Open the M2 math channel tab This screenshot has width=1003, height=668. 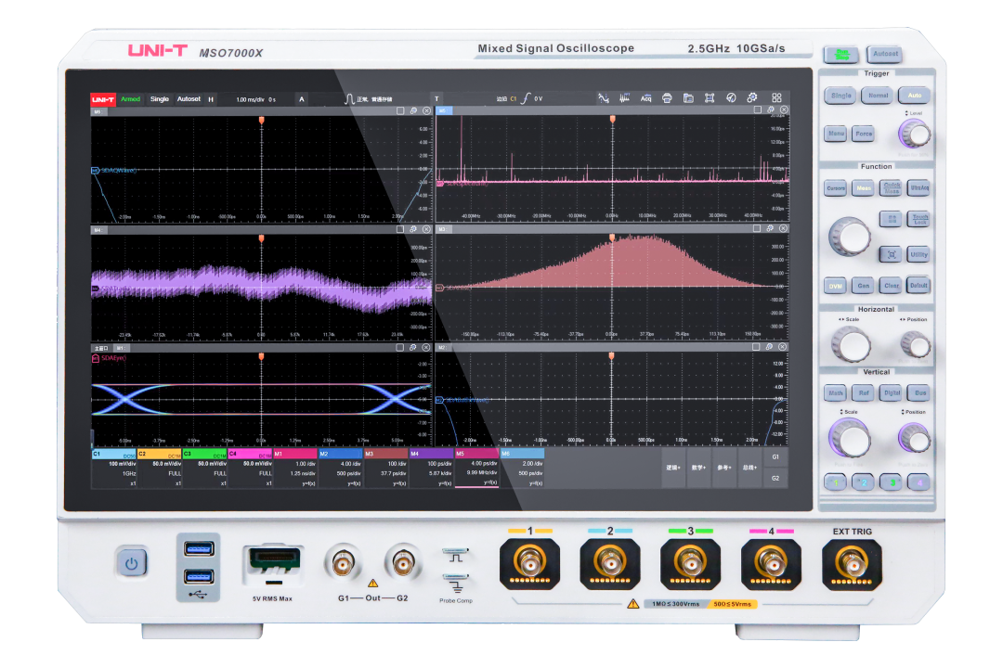[x=341, y=469]
